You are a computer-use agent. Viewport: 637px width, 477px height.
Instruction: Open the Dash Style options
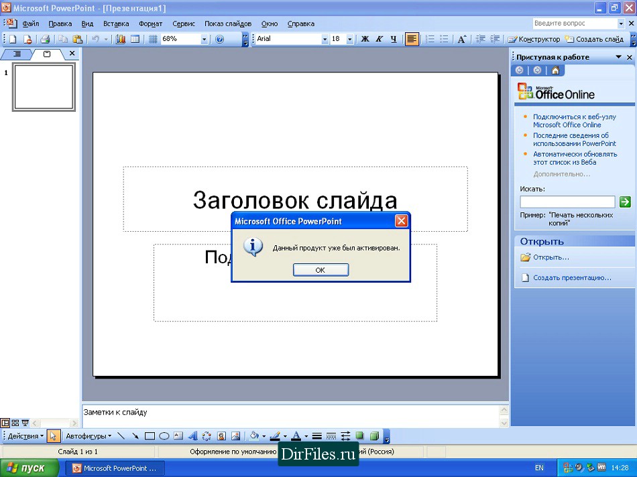coord(331,436)
